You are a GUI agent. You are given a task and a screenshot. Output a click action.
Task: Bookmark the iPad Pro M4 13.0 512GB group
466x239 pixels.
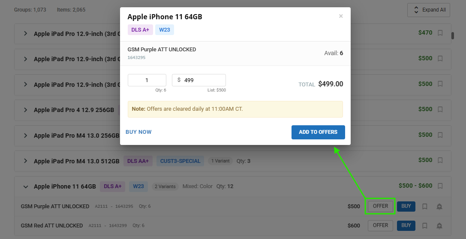[440, 160]
